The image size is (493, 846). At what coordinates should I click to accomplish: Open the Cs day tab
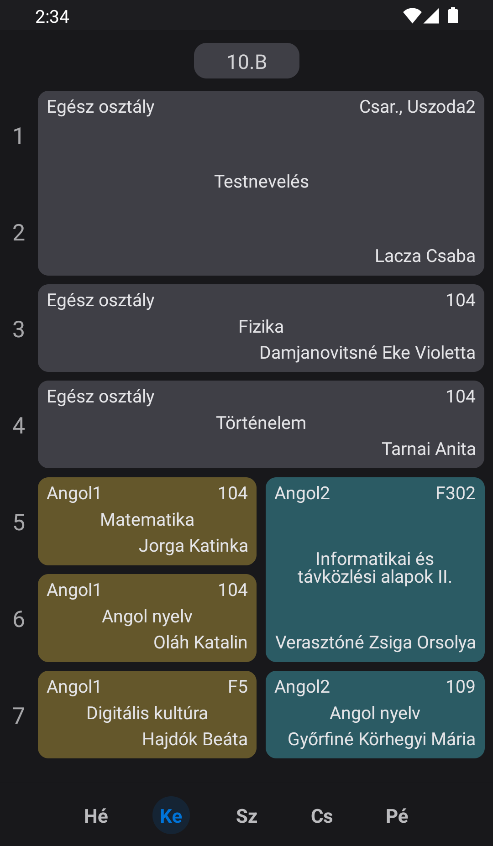pyautogui.click(x=322, y=816)
